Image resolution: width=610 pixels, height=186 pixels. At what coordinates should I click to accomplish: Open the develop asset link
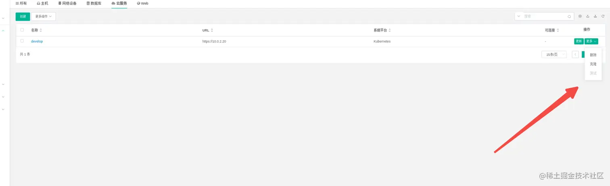coord(37,41)
